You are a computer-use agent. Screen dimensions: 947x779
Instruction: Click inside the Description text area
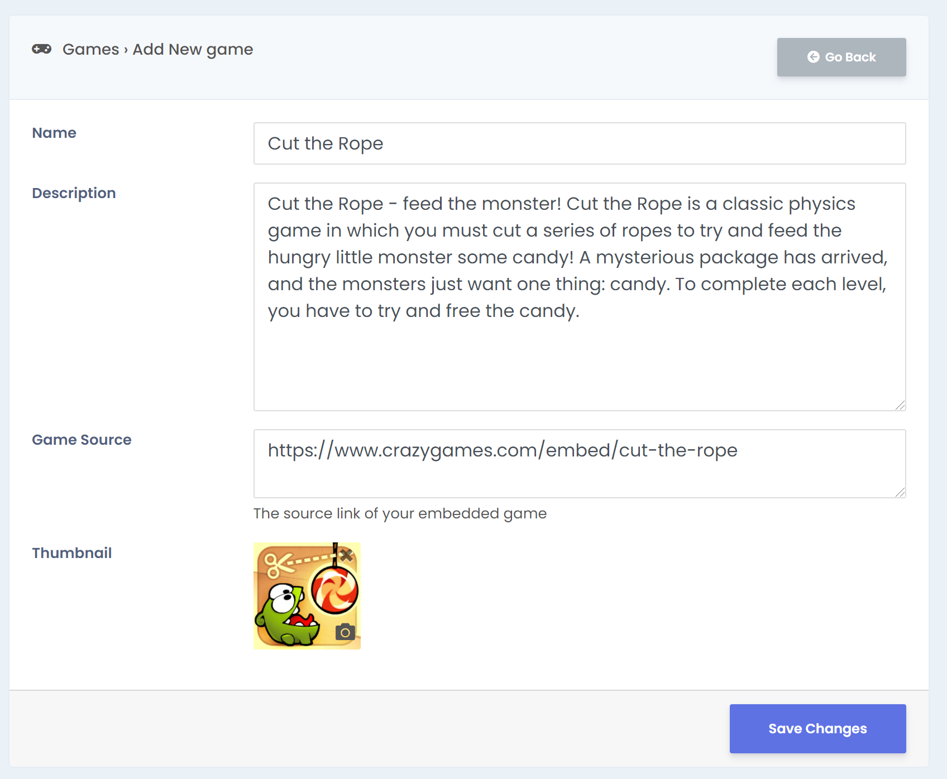point(580,297)
